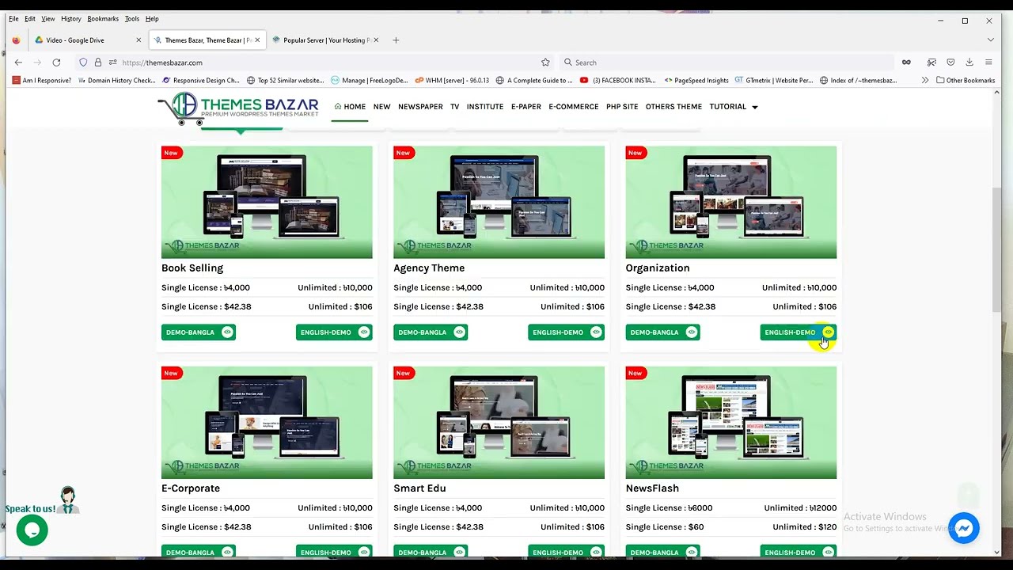Close the Themes Bazar tab

257,40
